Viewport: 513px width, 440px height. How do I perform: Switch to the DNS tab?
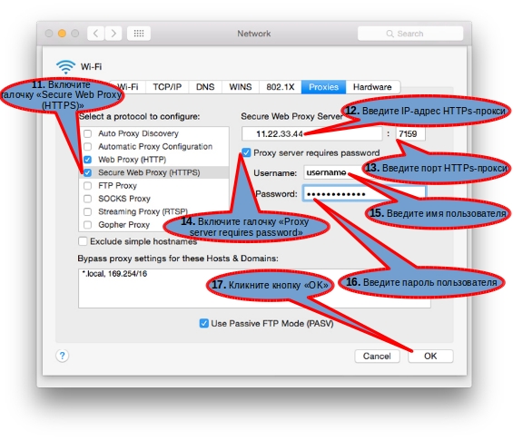pos(205,87)
